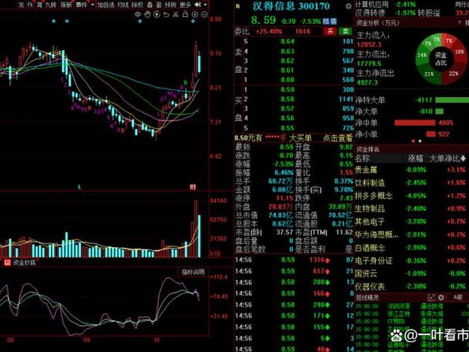Open the 九转 indicator in toolbar

[x=50, y=5]
